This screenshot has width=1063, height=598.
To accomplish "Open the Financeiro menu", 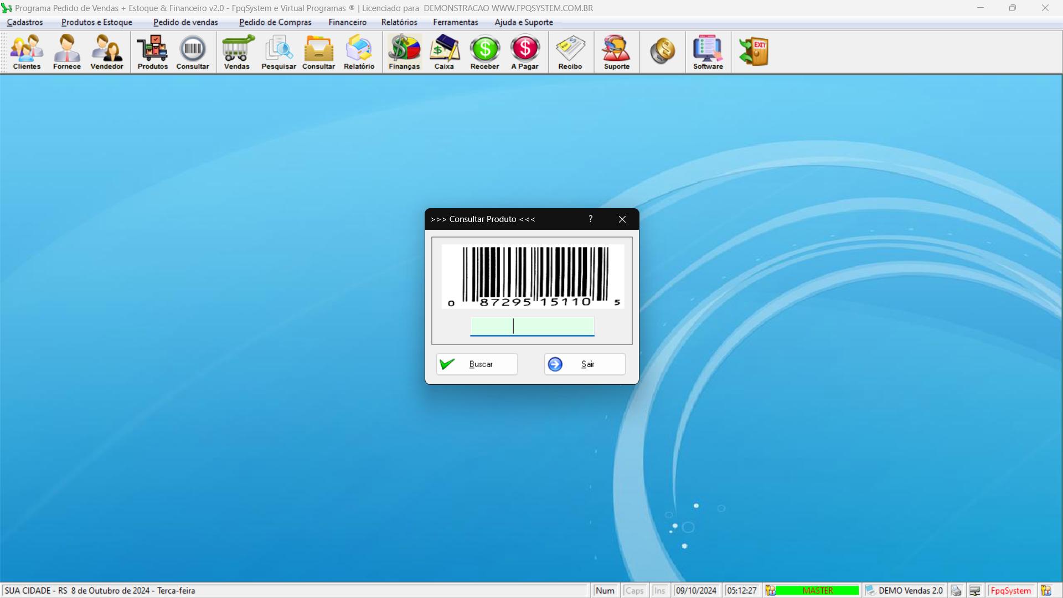I will coord(347,22).
